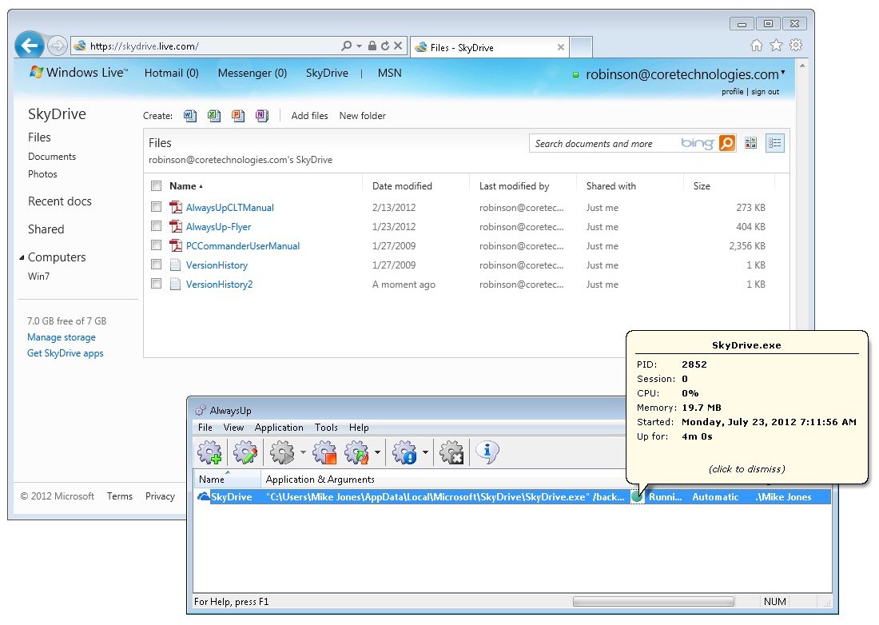This screenshot has height=625, width=879.
Task: Open AlwaysUp about info bubble icon
Action: pos(487,452)
